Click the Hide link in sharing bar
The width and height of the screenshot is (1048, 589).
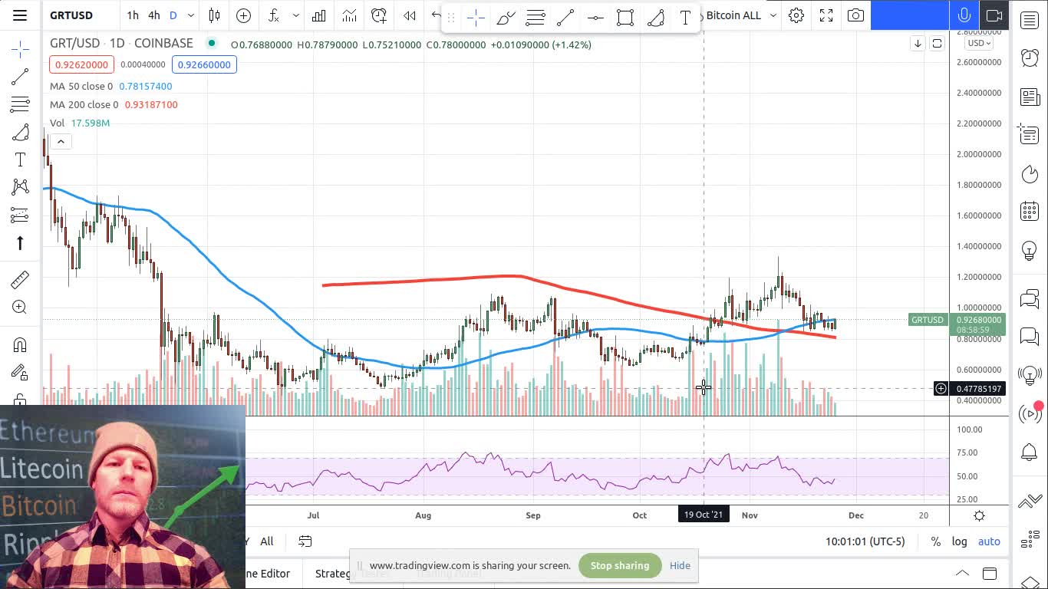tap(680, 565)
